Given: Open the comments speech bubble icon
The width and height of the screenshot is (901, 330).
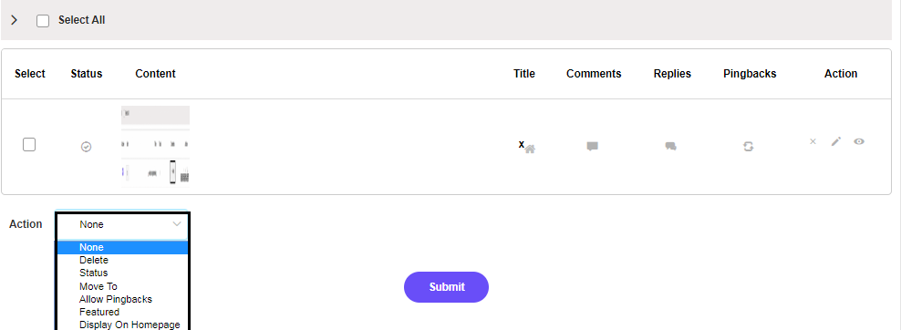Looking at the screenshot, I should [x=593, y=147].
